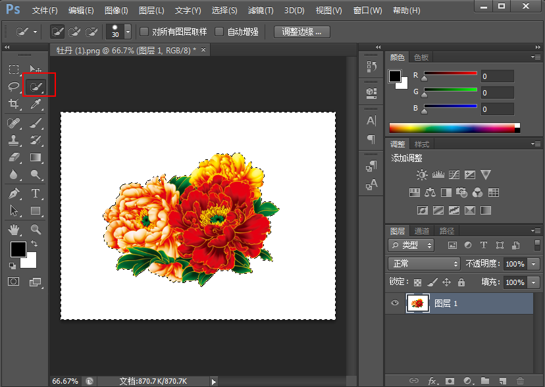This screenshot has height=387, width=545.
Task: Select the Clone Stamp tool
Action: pos(14,140)
